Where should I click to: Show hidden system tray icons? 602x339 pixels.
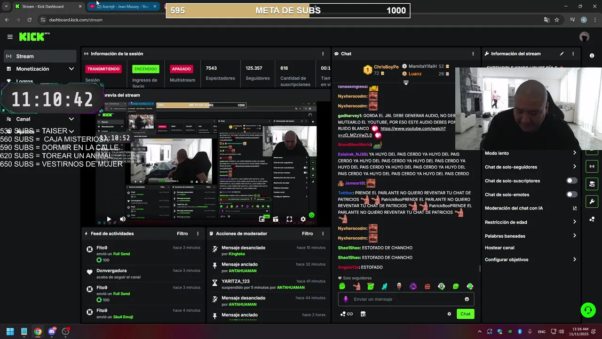coord(479,331)
